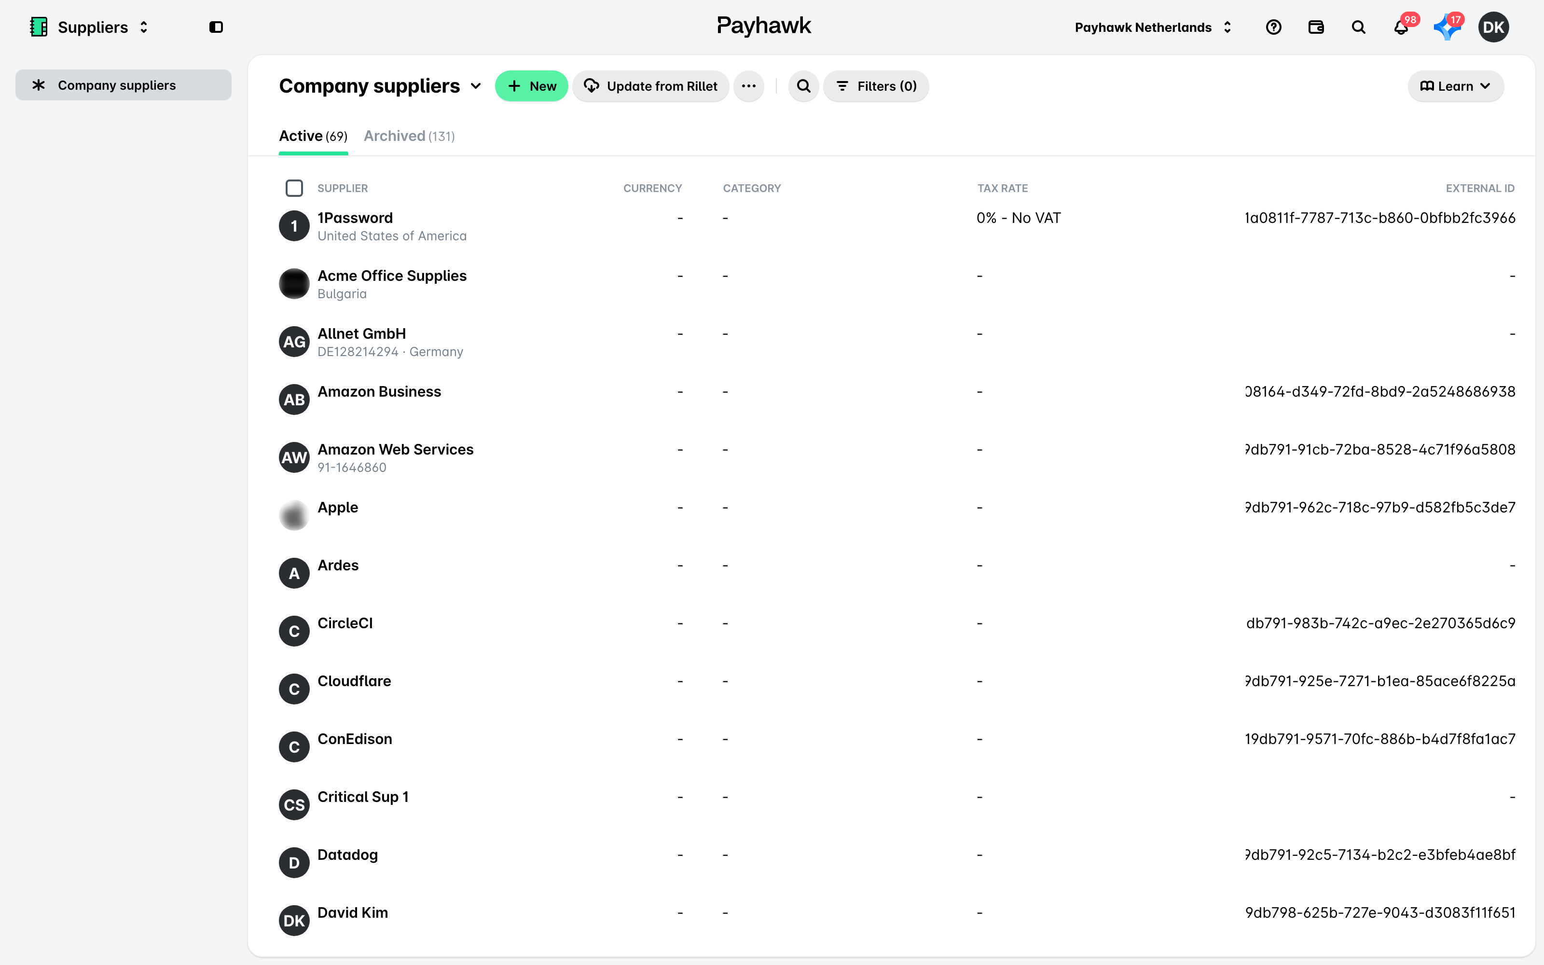This screenshot has height=965, width=1544.
Task: Click the green Suppliers notebook icon
Action: point(39,27)
